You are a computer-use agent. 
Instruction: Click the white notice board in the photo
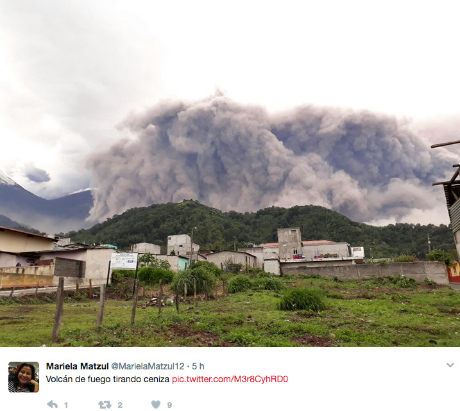coord(124,261)
